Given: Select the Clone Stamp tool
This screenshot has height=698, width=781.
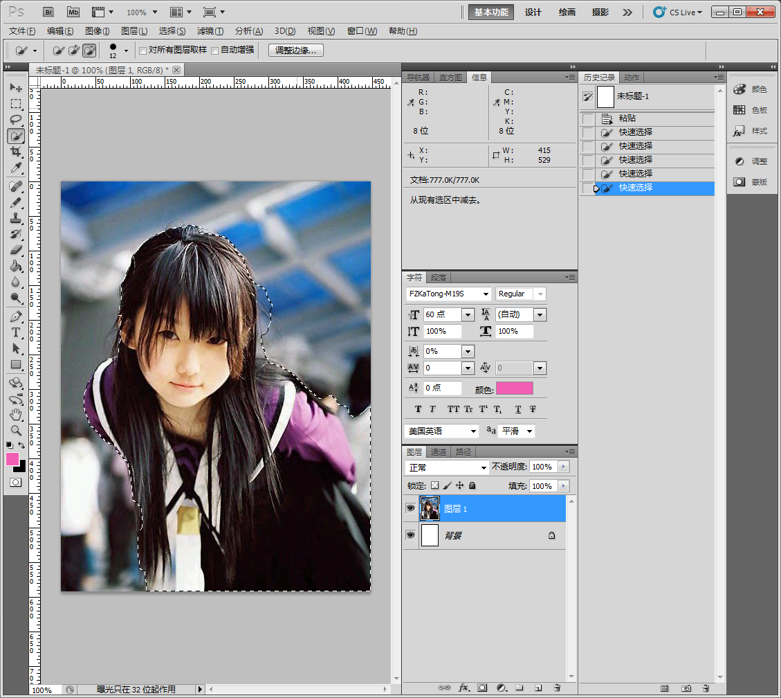Looking at the screenshot, I should coord(16,218).
